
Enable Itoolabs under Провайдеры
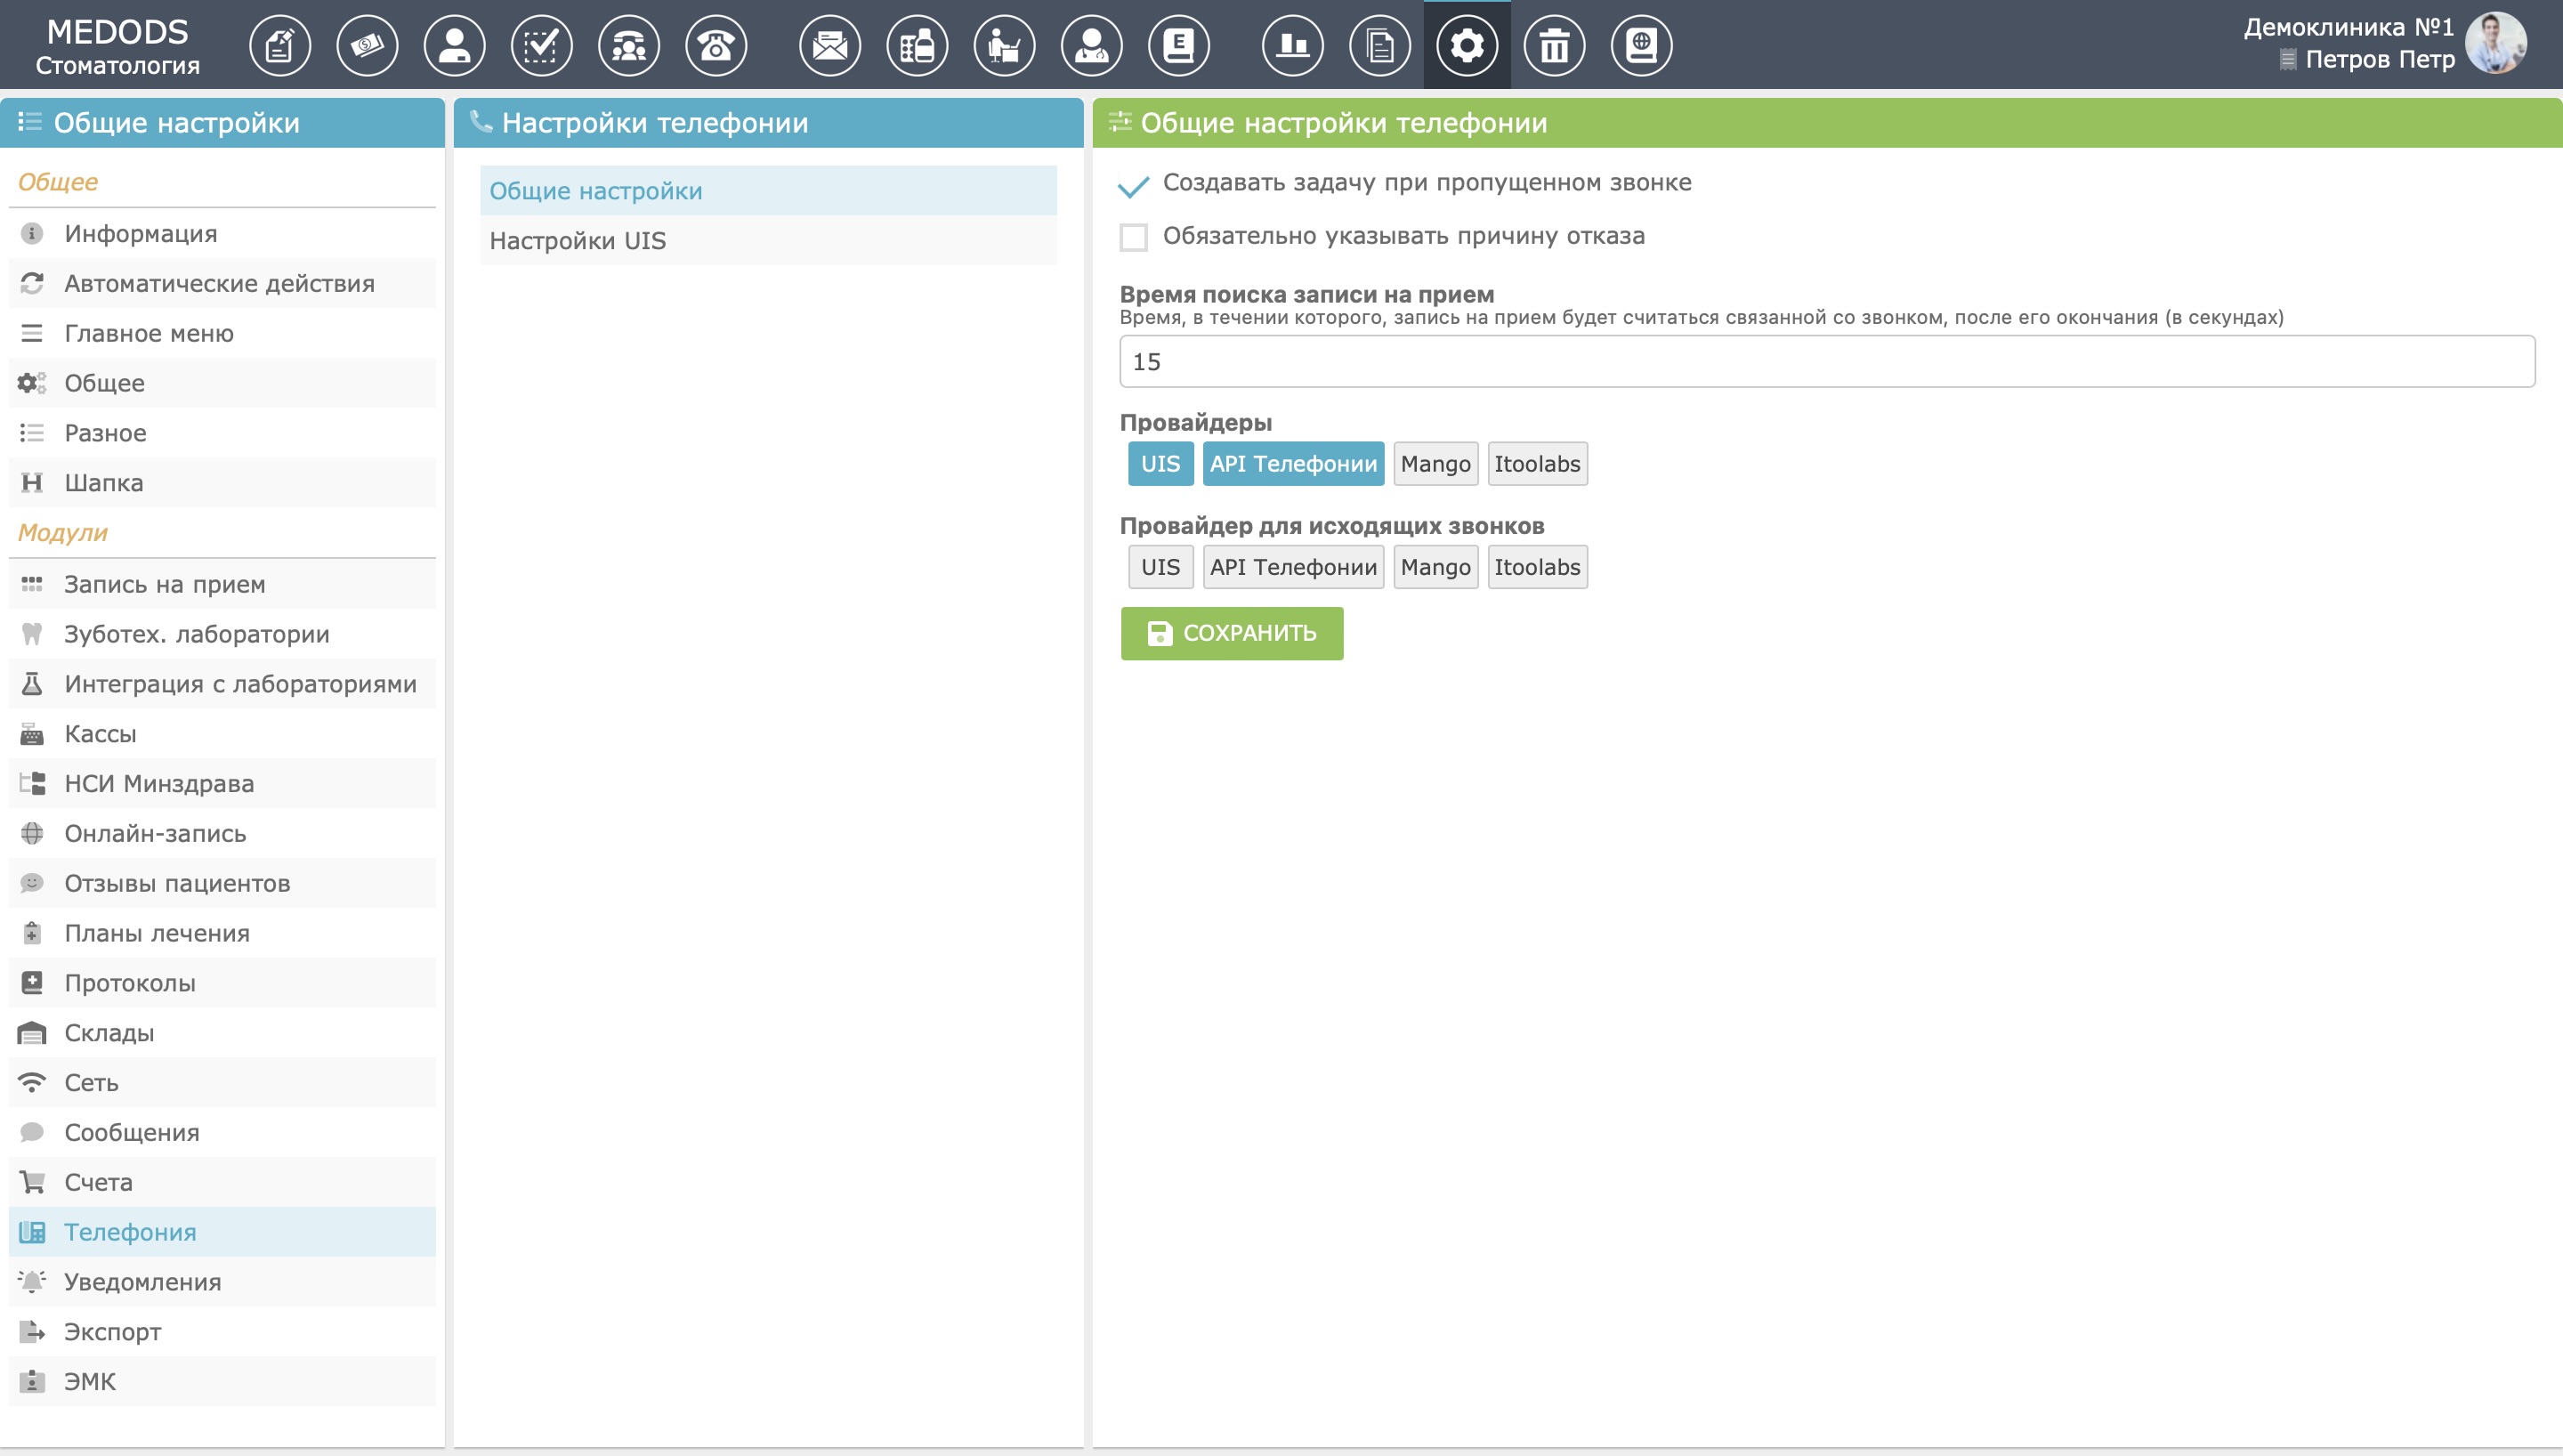(1538, 464)
